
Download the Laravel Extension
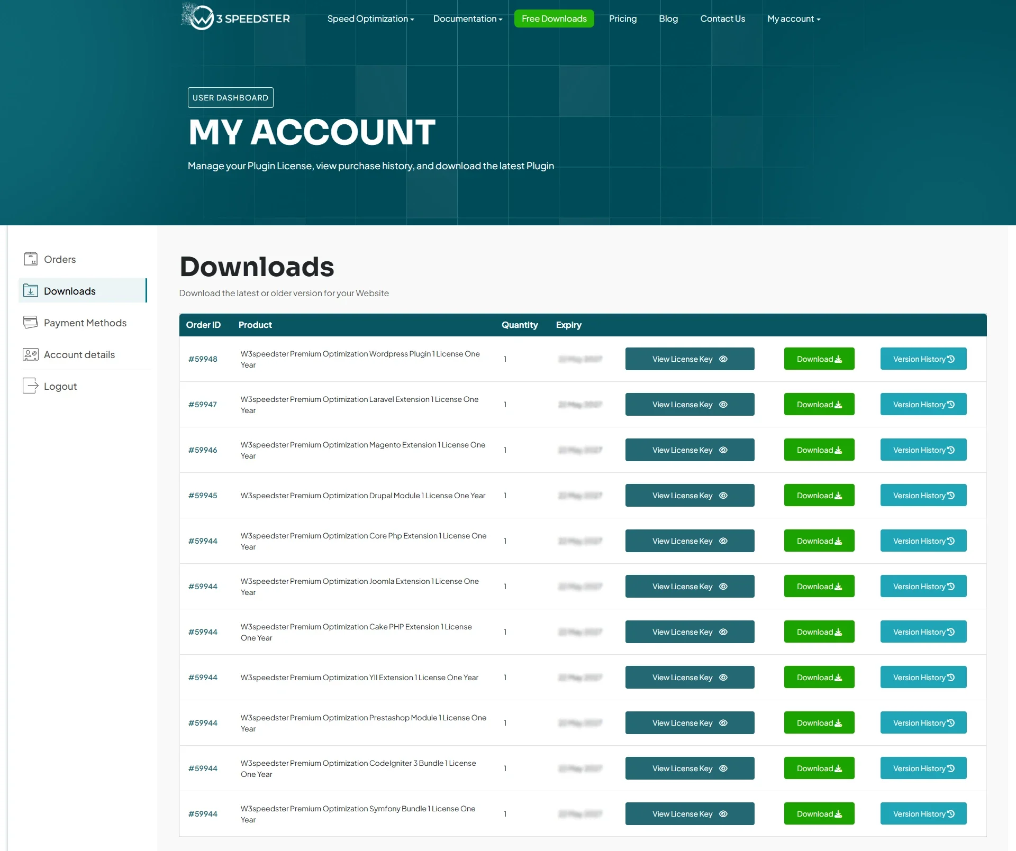(x=819, y=404)
